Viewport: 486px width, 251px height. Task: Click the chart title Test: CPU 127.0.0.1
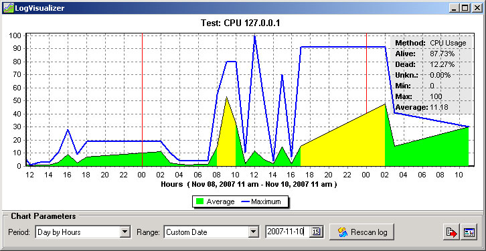click(240, 23)
